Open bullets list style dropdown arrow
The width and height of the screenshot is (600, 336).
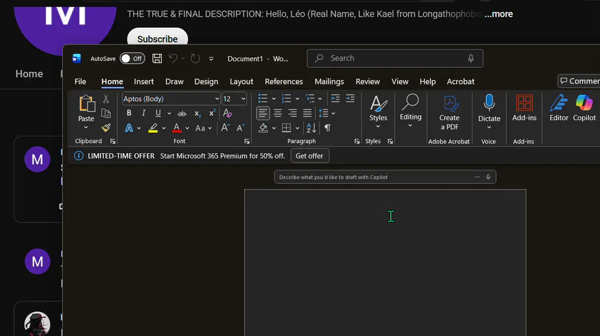point(273,99)
